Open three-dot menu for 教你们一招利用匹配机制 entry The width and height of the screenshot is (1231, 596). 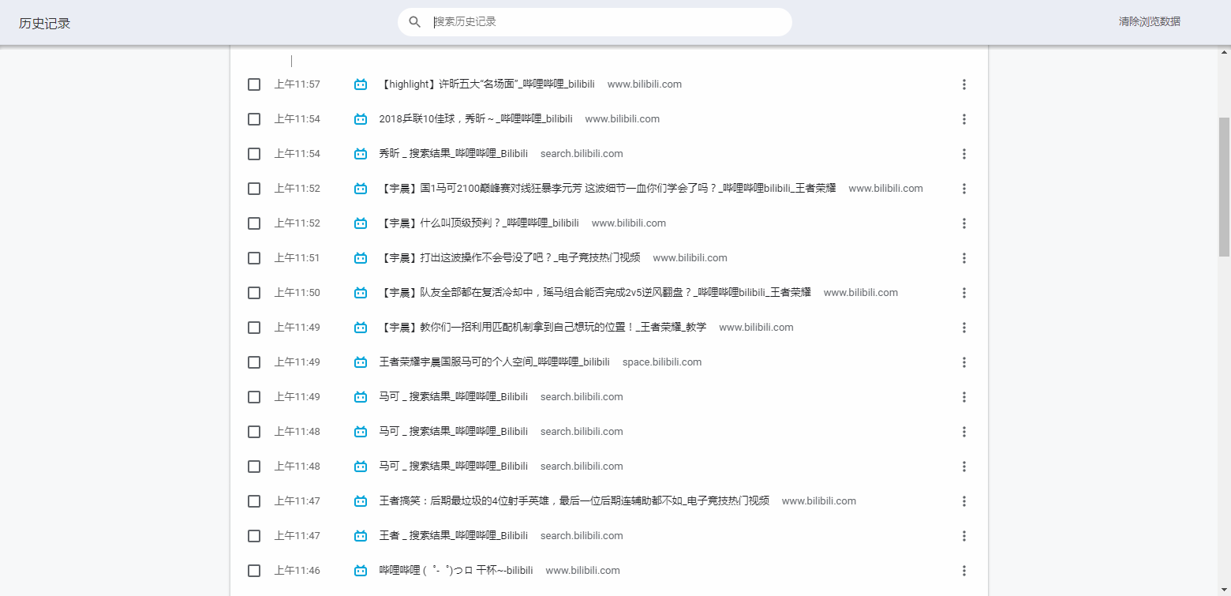coord(963,328)
